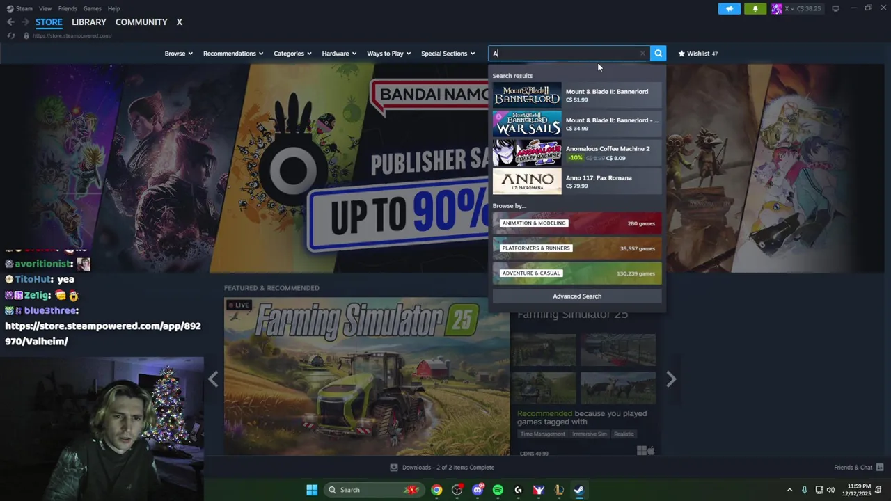This screenshot has width=891, height=501.
Task: Click the microphone icon in system tray
Action: [805, 490]
